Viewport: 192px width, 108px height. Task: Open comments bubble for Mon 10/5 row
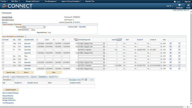[3, 62]
